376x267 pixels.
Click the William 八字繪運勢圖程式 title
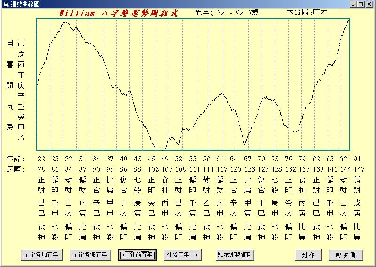point(119,13)
